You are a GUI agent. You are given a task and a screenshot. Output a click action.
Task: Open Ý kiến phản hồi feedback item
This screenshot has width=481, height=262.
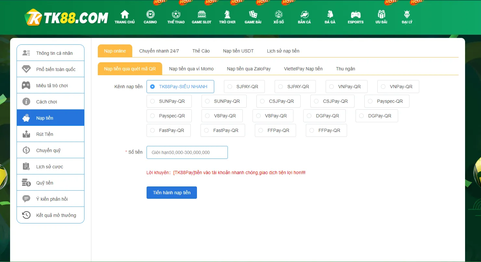pos(50,199)
